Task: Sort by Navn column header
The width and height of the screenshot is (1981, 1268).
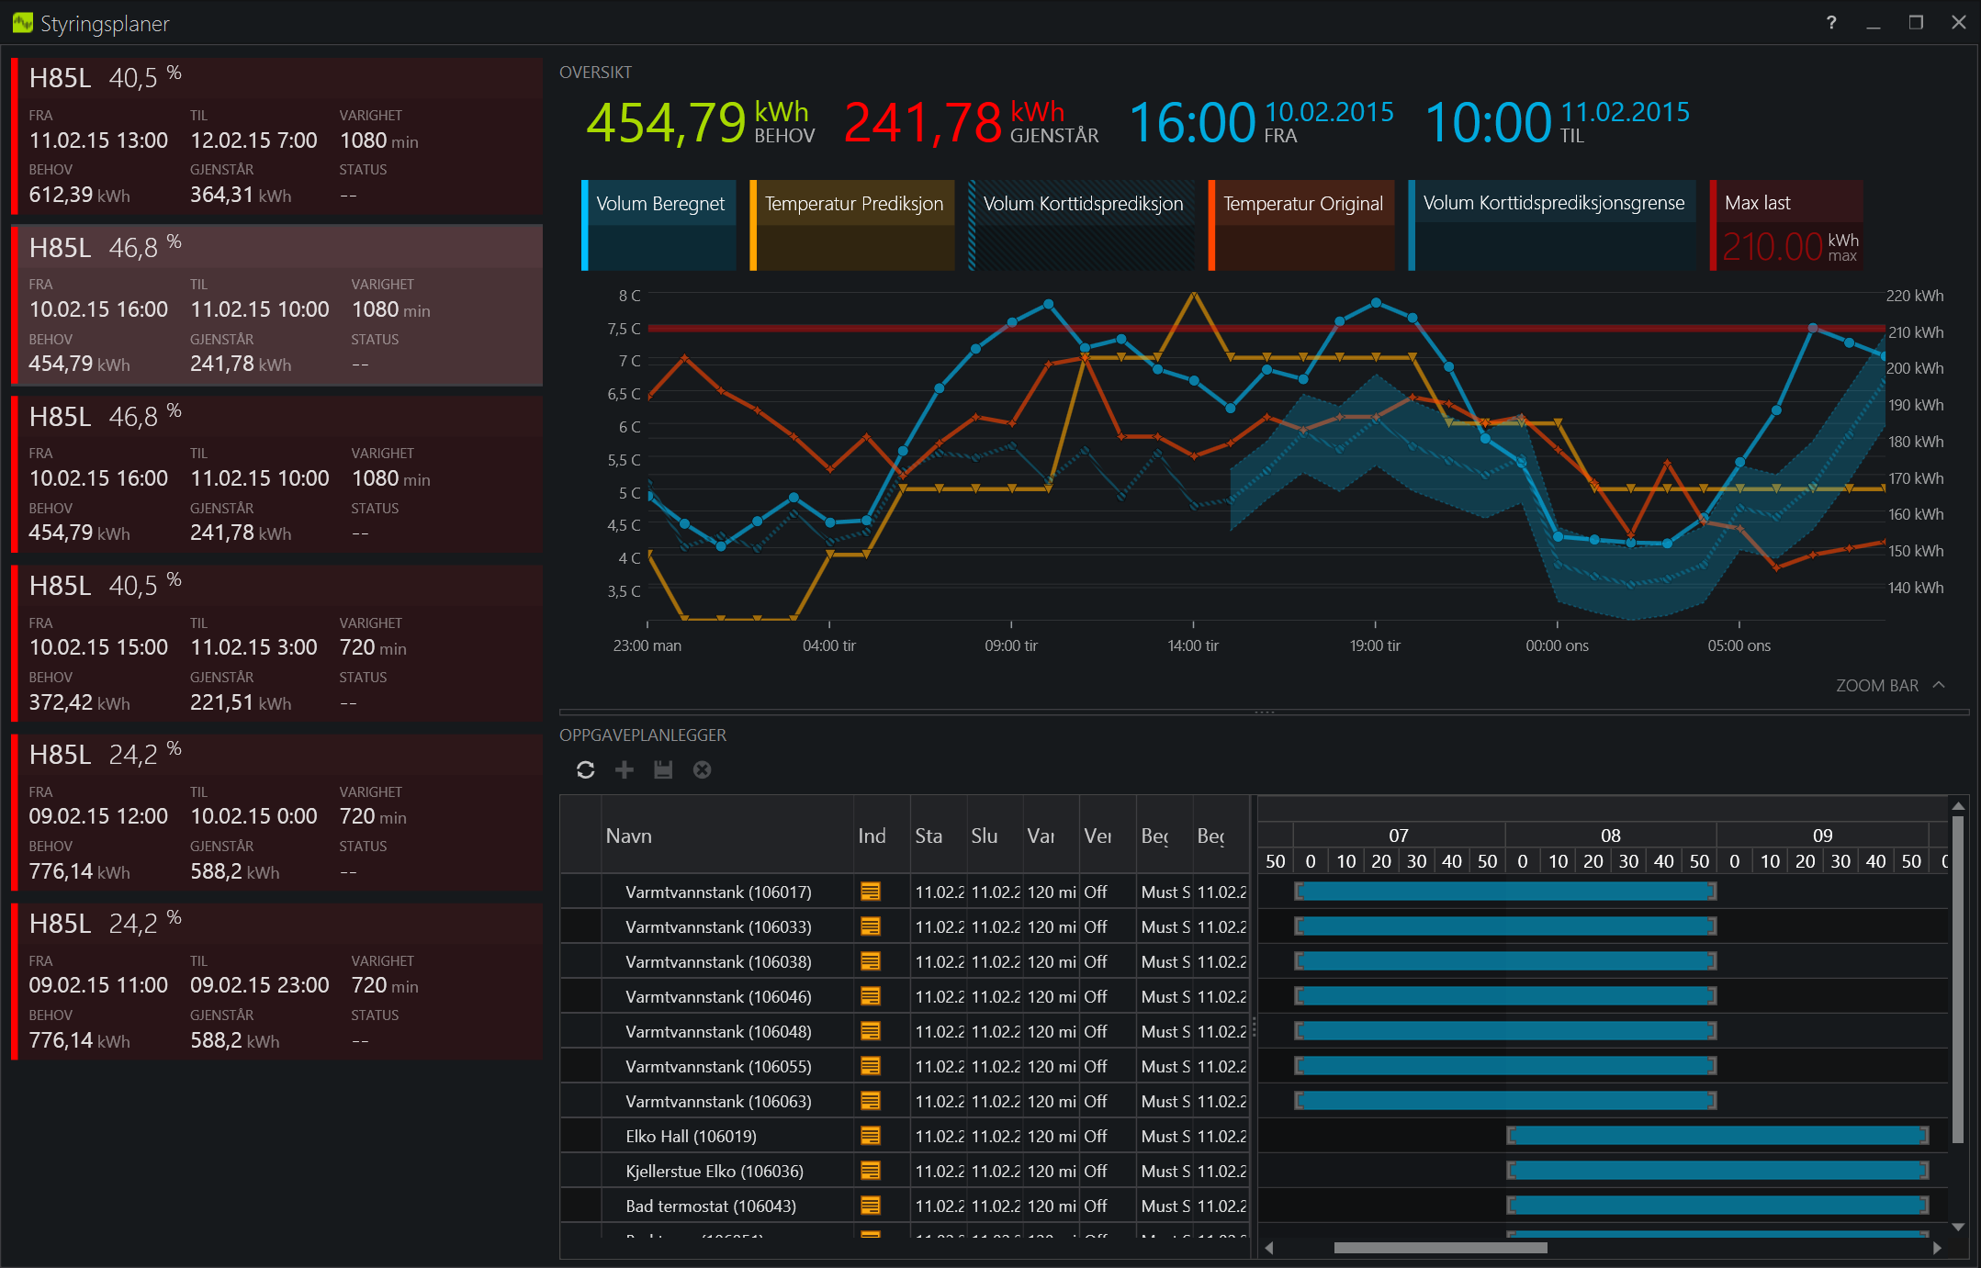Action: pyautogui.click(x=727, y=836)
